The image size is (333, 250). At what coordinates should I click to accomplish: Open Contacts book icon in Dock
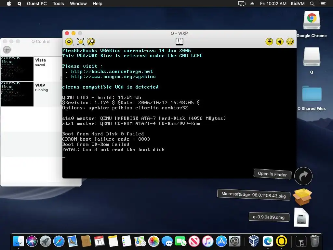[86, 241]
